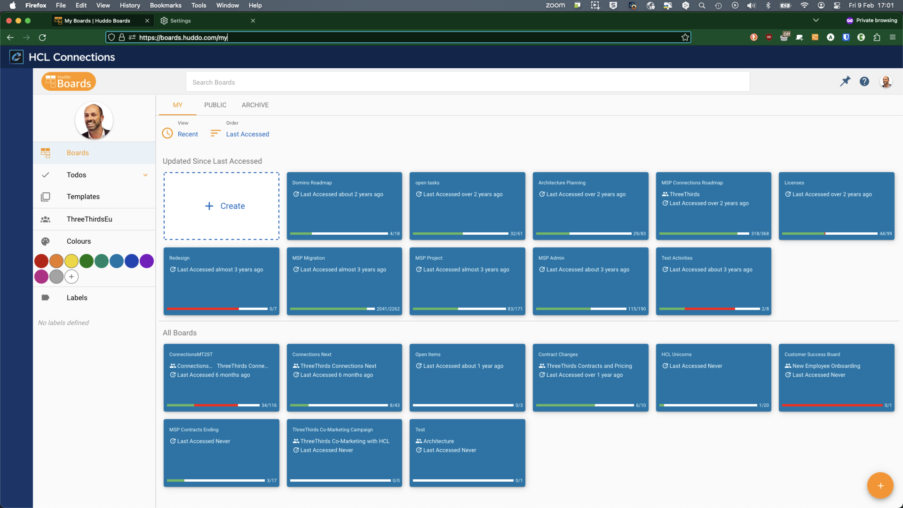This screenshot has width=903, height=508.
Task: Click the Boards sidebar icon
Action: (46, 153)
